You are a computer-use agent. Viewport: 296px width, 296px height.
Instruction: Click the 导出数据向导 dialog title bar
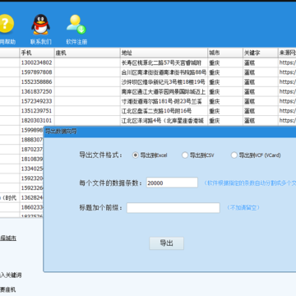(x=169, y=132)
